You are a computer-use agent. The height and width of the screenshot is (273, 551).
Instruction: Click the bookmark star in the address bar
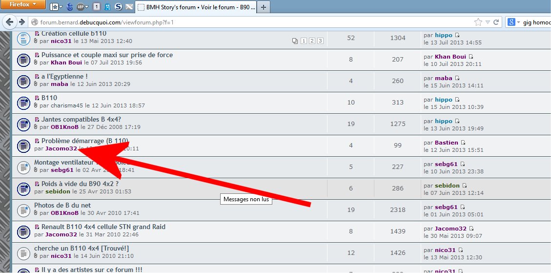(478, 22)
